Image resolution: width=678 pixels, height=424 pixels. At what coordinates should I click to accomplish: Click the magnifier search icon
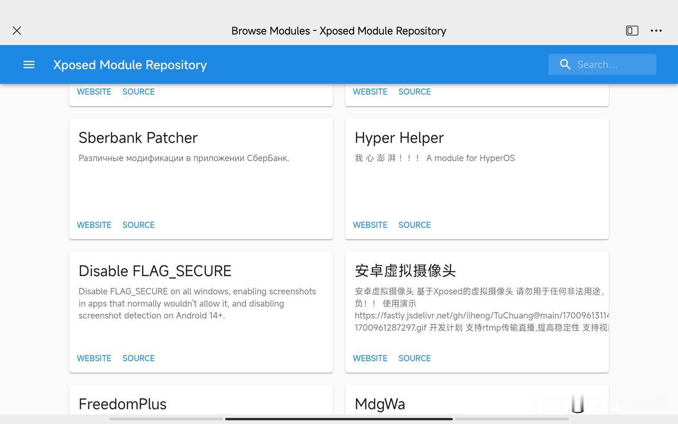tap(565, 65)
